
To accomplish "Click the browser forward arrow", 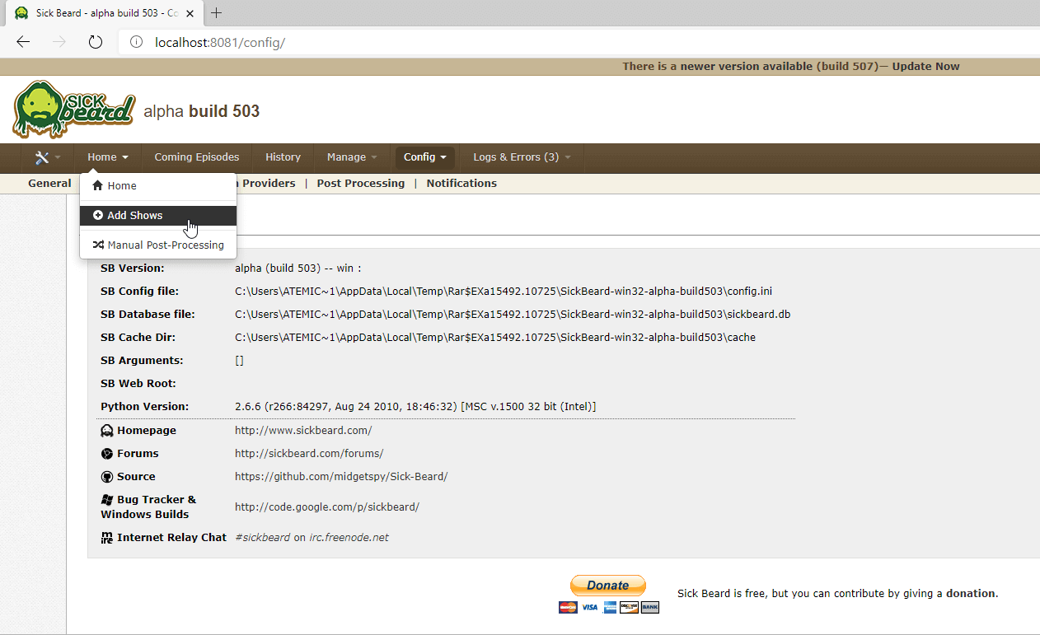I will tap(59, 42).
